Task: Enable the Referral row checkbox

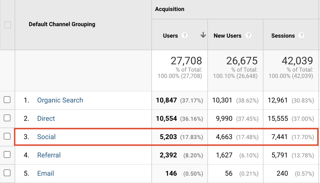Action: pos(7,155)
